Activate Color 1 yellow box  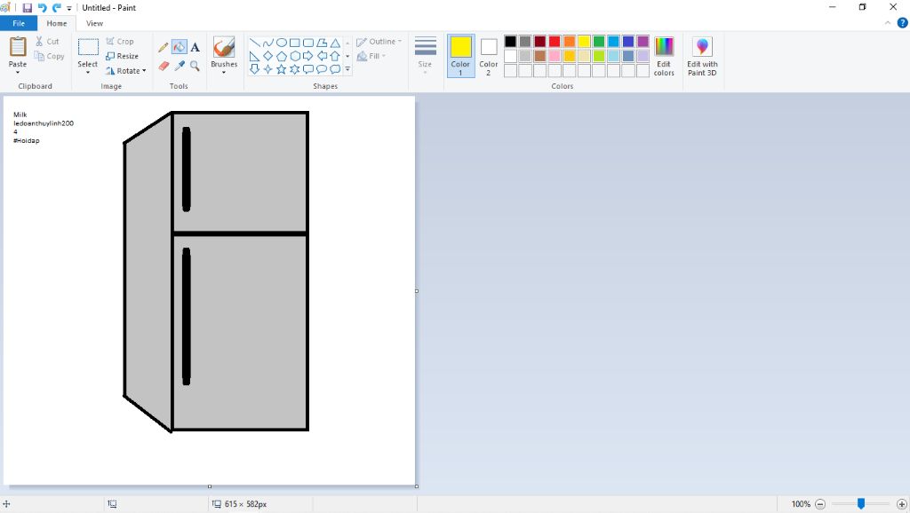pos(461,56)
